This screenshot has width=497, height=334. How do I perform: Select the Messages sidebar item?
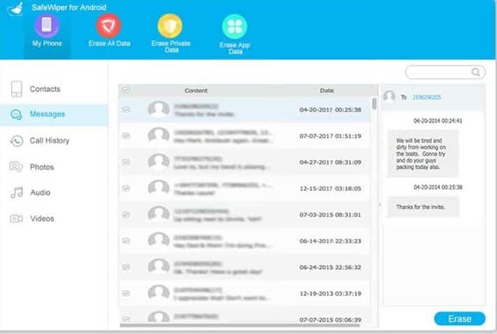click(x=54, y=115)
